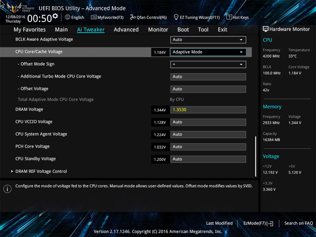
Task: Select the CPU Standby Voltage label
Action: pyautogui.click(x=36, y=159)
